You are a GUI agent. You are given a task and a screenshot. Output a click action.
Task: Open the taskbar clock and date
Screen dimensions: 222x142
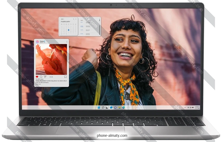point(197,108)
